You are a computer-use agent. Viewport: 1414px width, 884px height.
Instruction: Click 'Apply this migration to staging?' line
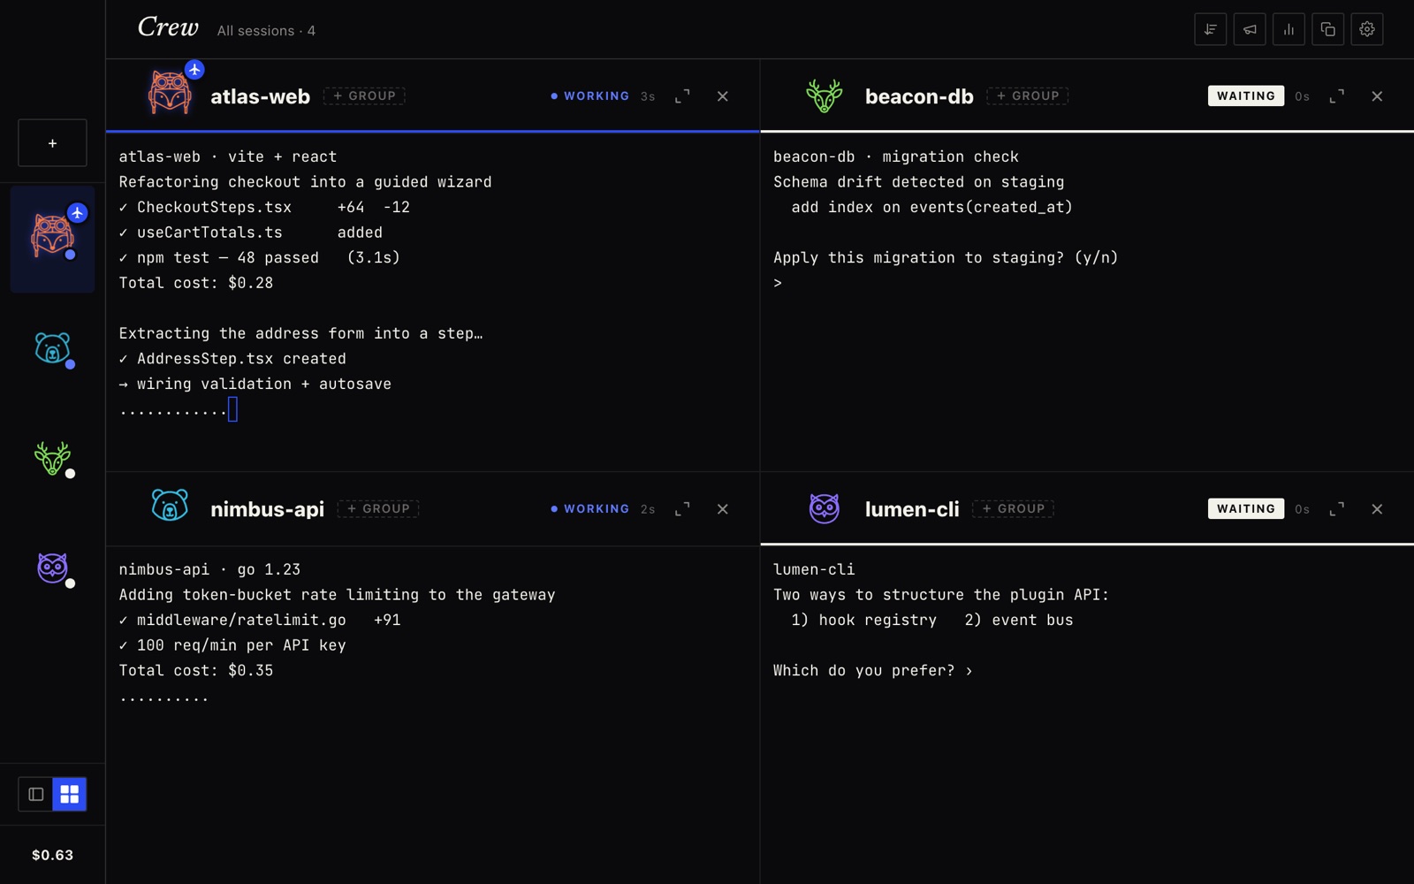click(x=946, y=257)
